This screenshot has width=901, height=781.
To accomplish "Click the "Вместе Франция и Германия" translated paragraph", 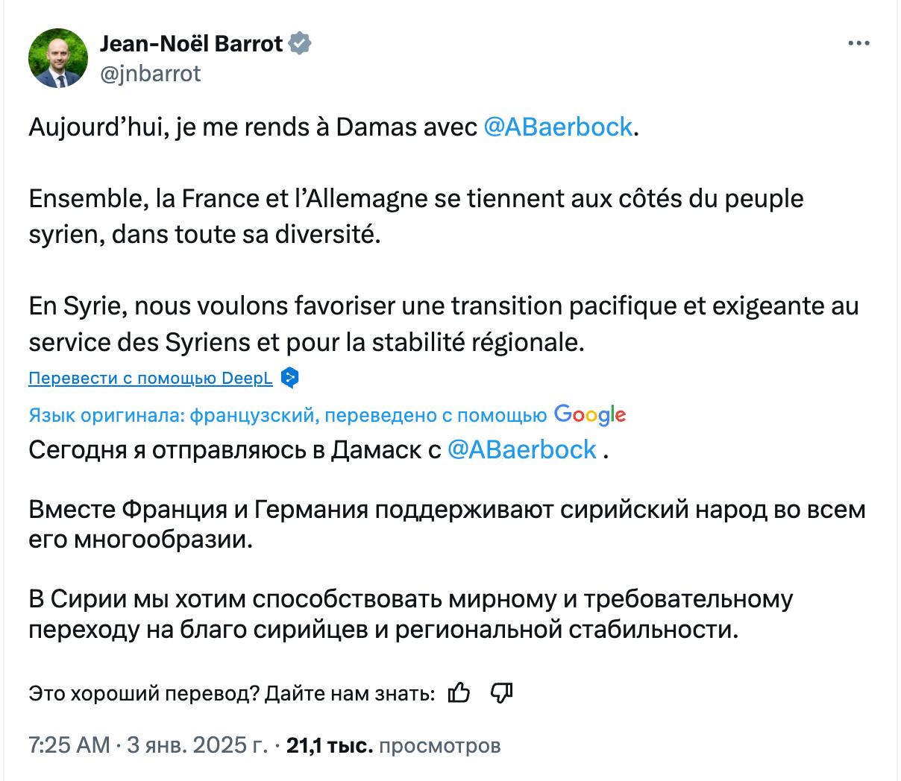I will point(447,524).
